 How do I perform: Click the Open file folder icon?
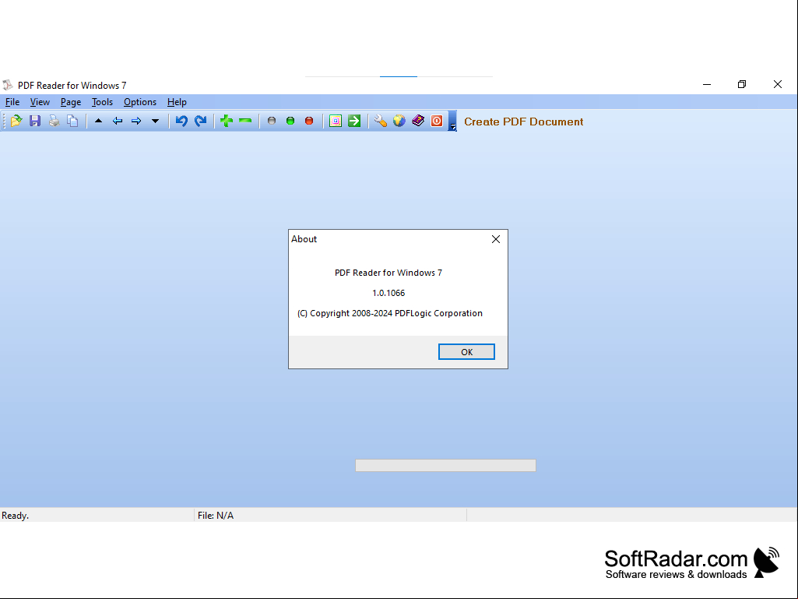[16, 122]
